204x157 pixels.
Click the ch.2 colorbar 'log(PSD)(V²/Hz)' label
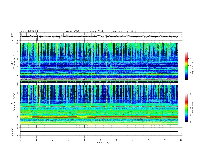[193, 109]
